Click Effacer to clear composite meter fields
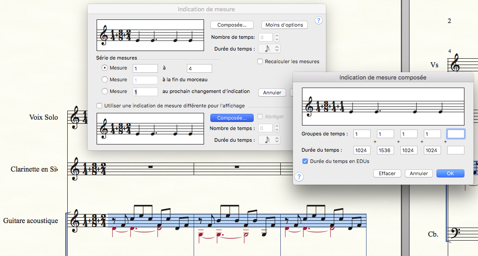478x256 pixels. (387, 173)
